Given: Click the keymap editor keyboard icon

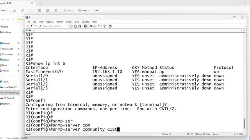Looking at the screenshot, I should coord(95,26).
